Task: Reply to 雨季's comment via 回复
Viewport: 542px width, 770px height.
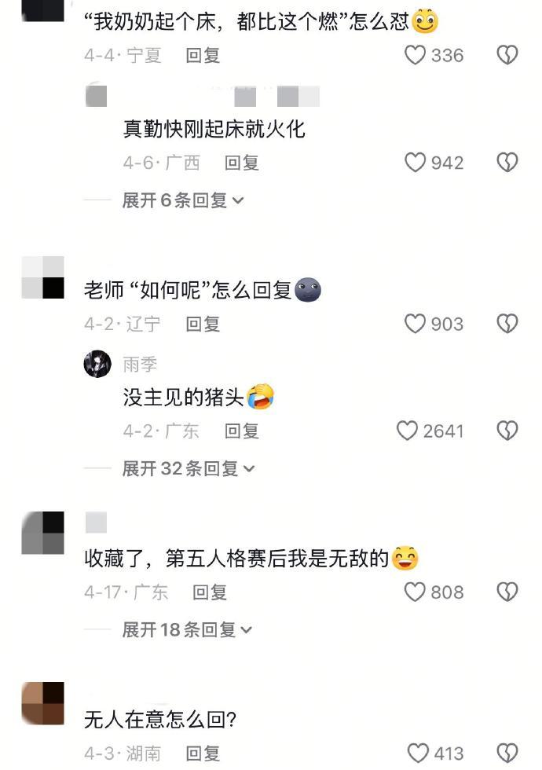Action: tap(242, 431)
